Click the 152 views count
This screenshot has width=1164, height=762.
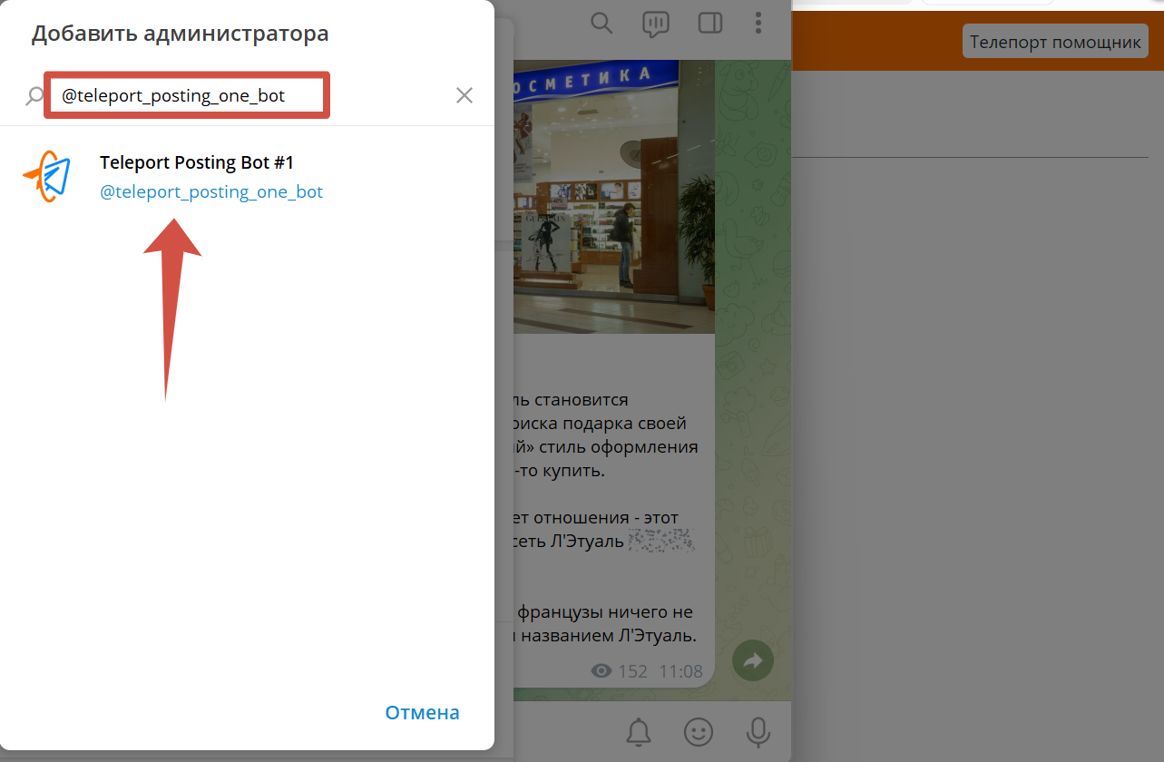632,671
